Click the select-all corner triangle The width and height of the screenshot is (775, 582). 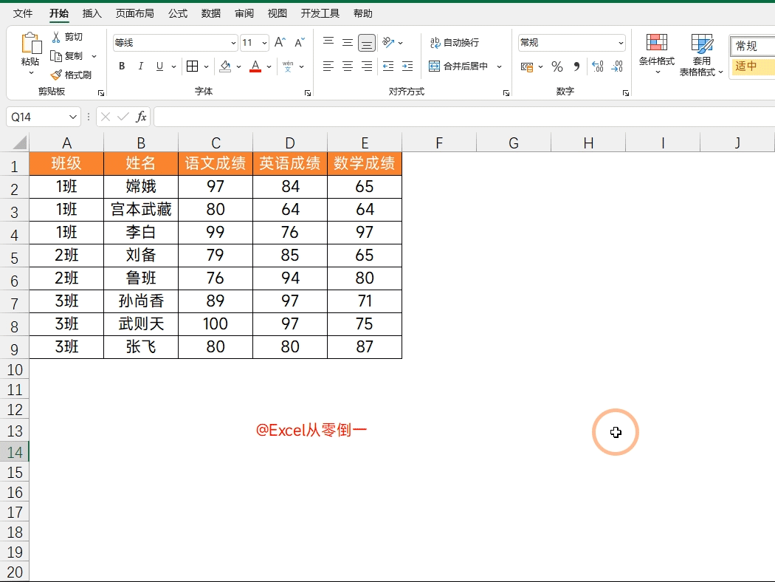click(x=19, y=143)
